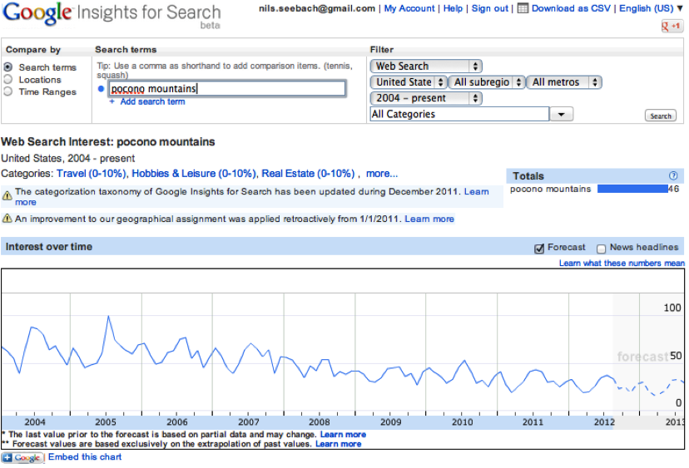Uncheck the Forecast checkbox
This screenshot has height=468, width=689.
[x=539, y=249]
